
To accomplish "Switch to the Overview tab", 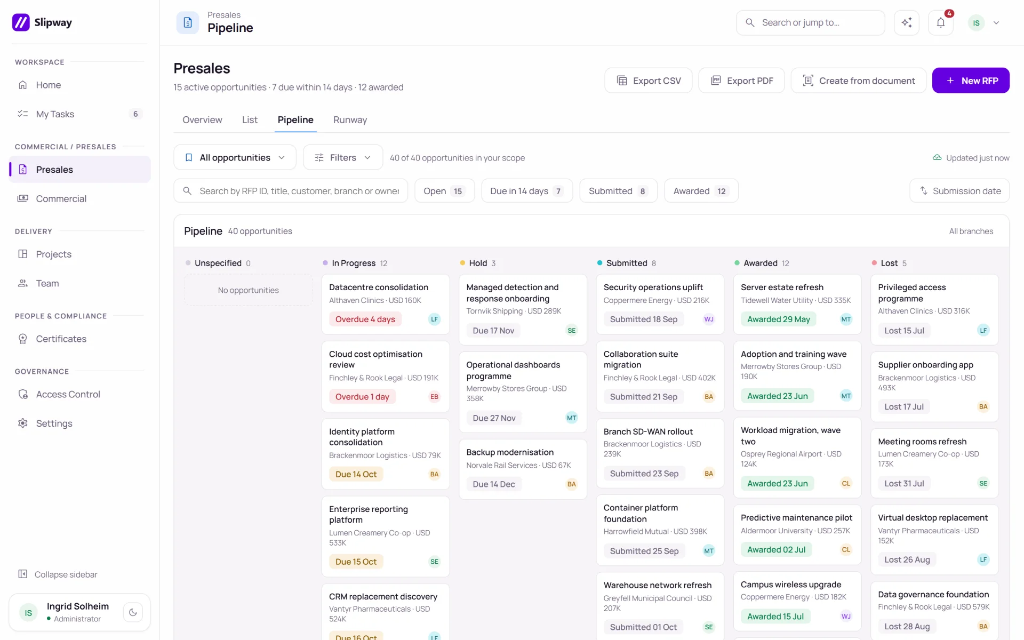I will click(x=202, y=120).
